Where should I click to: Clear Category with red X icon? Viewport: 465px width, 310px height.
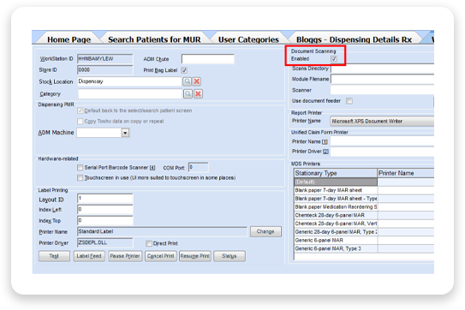pyautogui.click(x=198, y=94)
